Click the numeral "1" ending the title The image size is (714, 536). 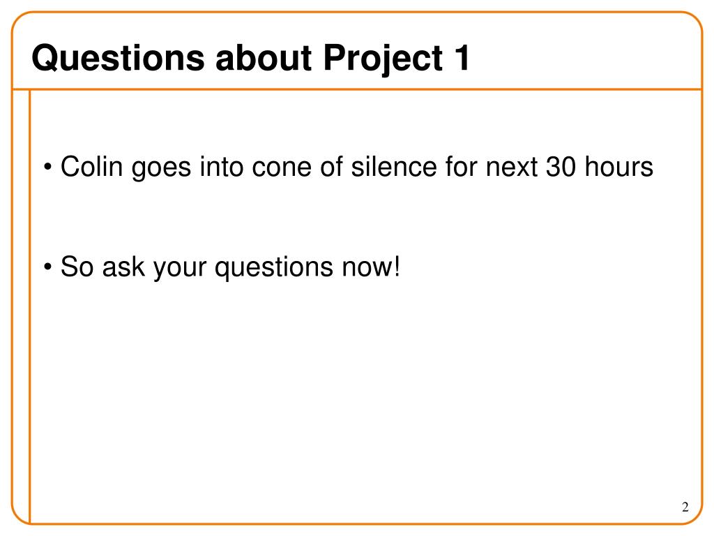point(462,57)
